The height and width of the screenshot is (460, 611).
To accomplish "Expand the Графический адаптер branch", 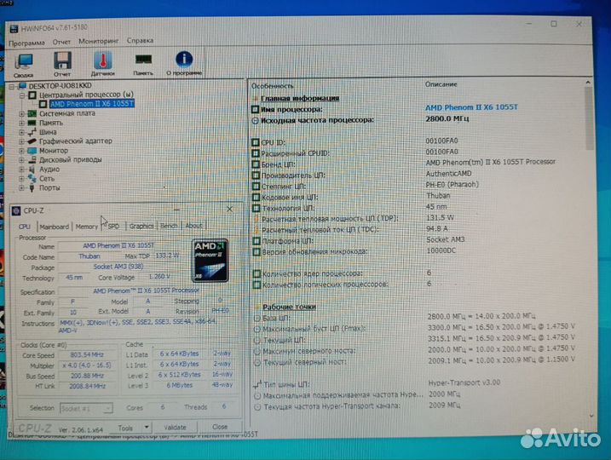I will coord(22,141).
